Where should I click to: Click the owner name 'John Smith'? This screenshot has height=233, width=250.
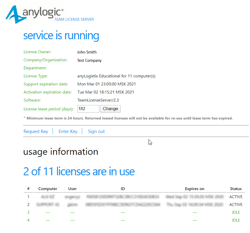point(87,52)
